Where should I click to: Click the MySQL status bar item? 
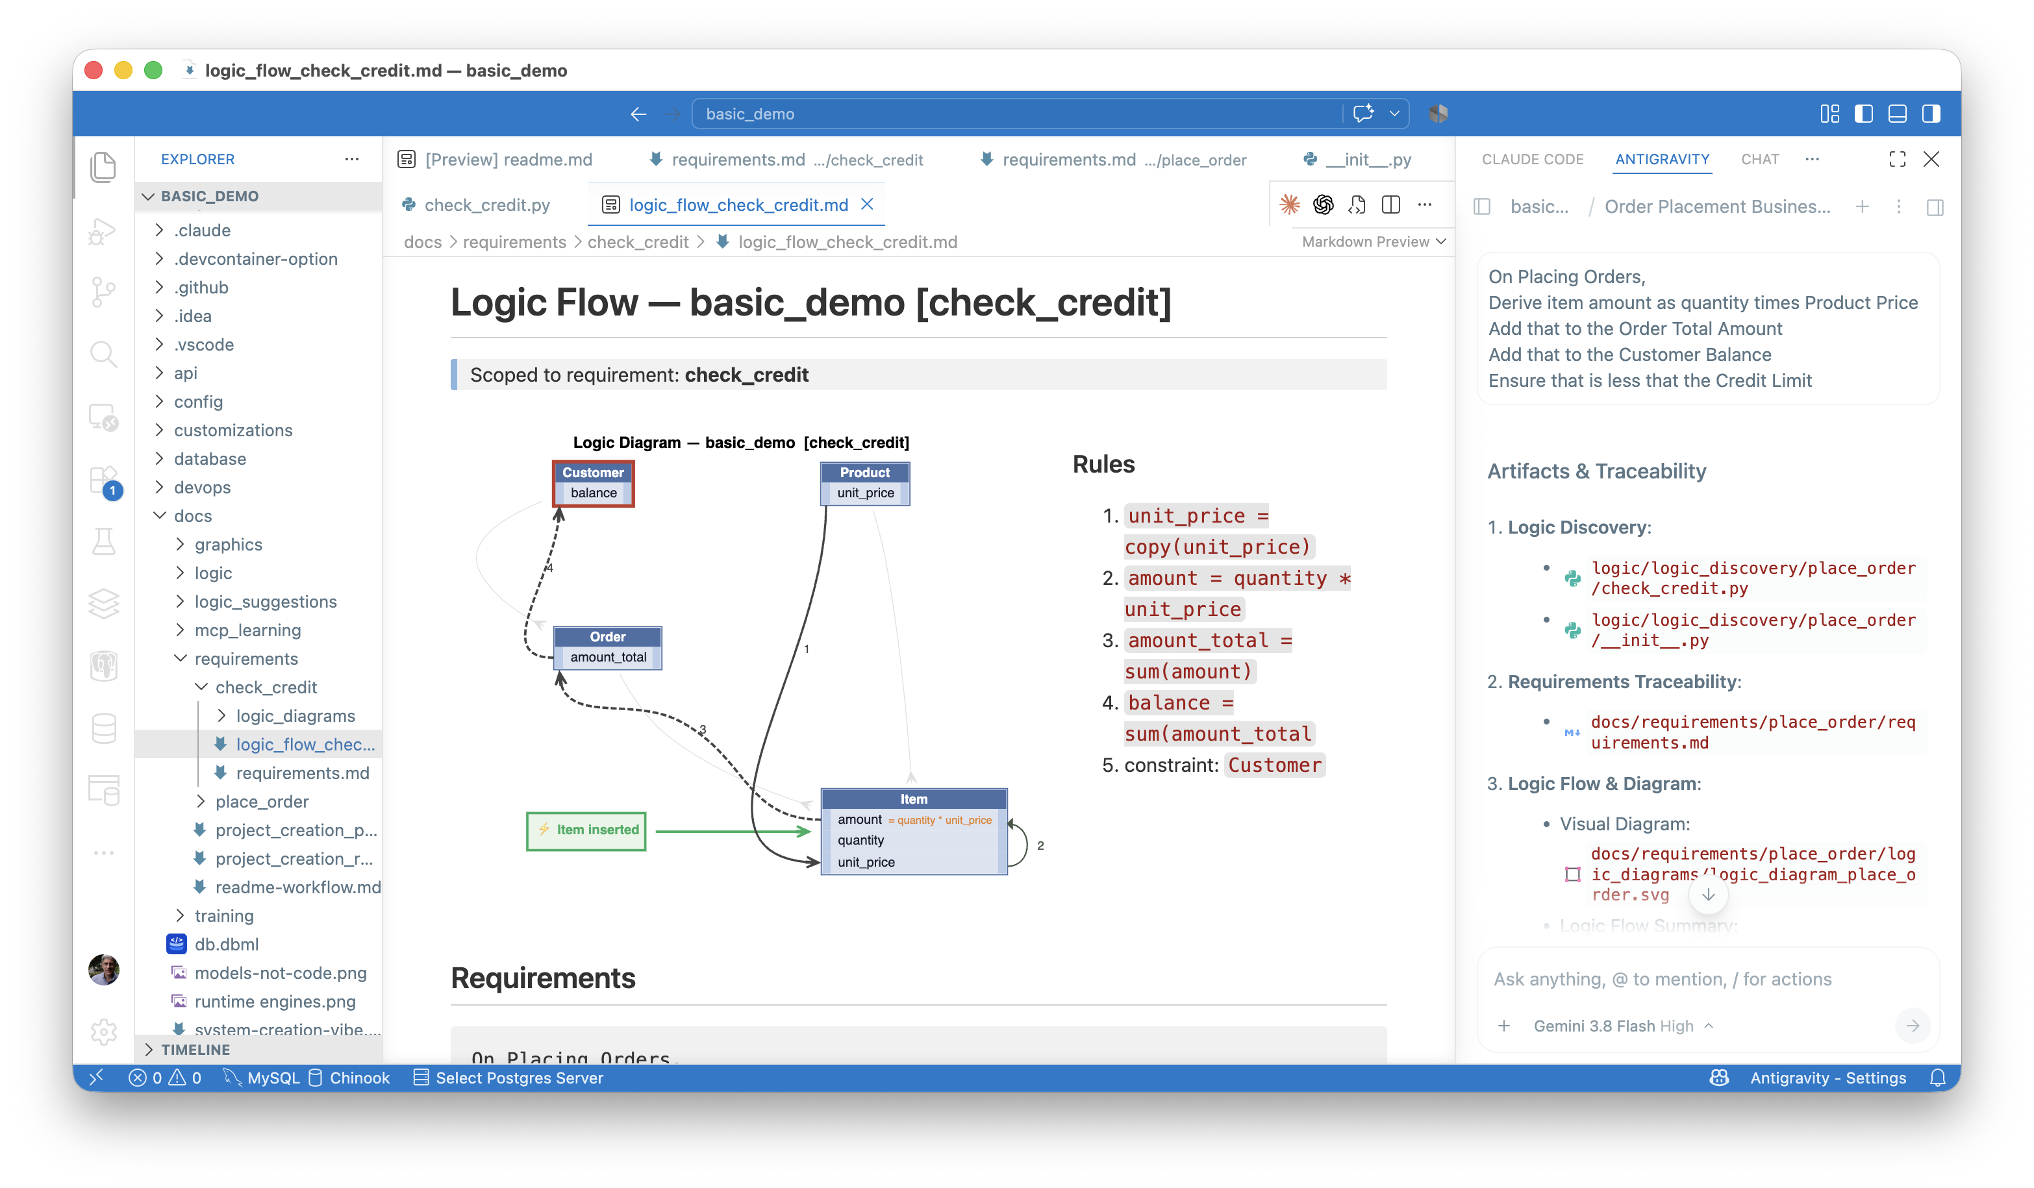click(260, 1078)
